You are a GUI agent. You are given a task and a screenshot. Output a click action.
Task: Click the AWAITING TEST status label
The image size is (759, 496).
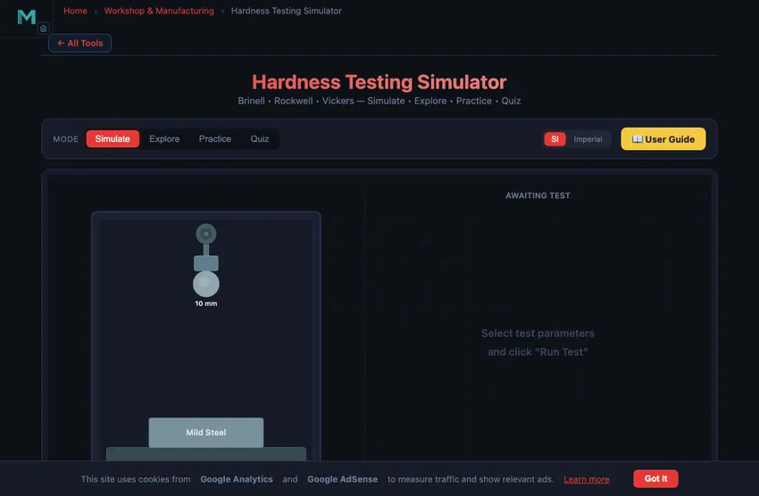pyautogui.click(x=538, y=195)
